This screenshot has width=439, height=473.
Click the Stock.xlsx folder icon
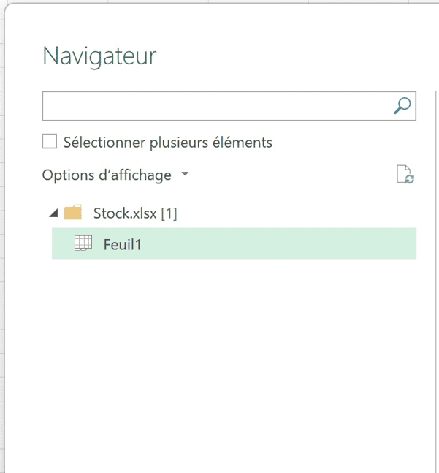73,213
